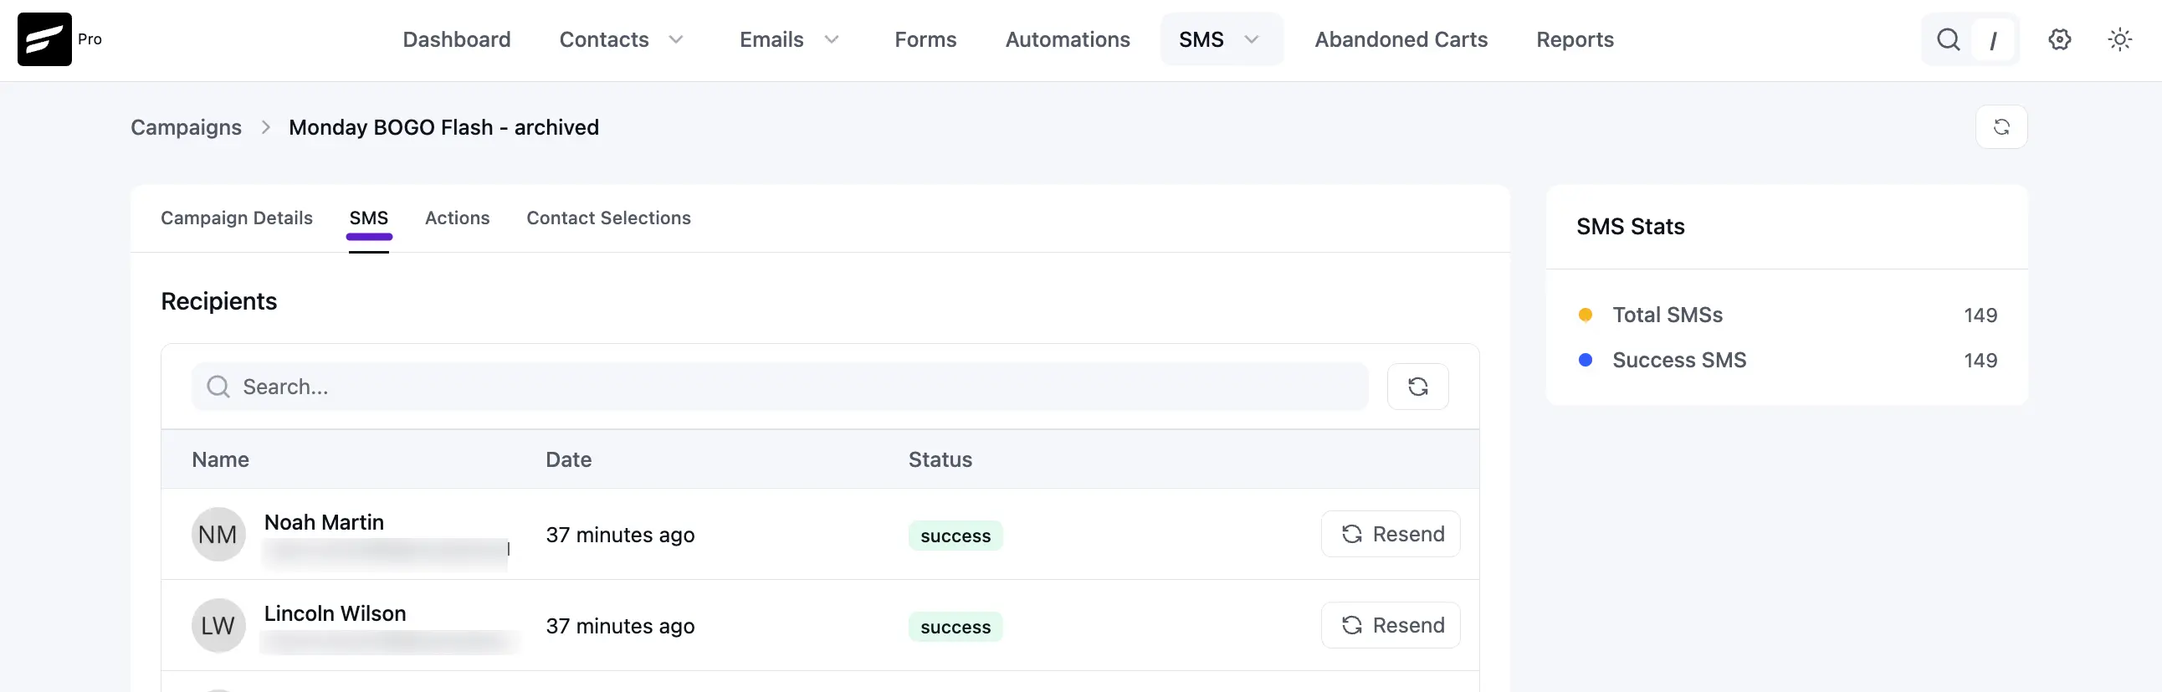The width and height of the screenshot is (2162, 692).
Task: Open the global search icon
Action: 1948,39
